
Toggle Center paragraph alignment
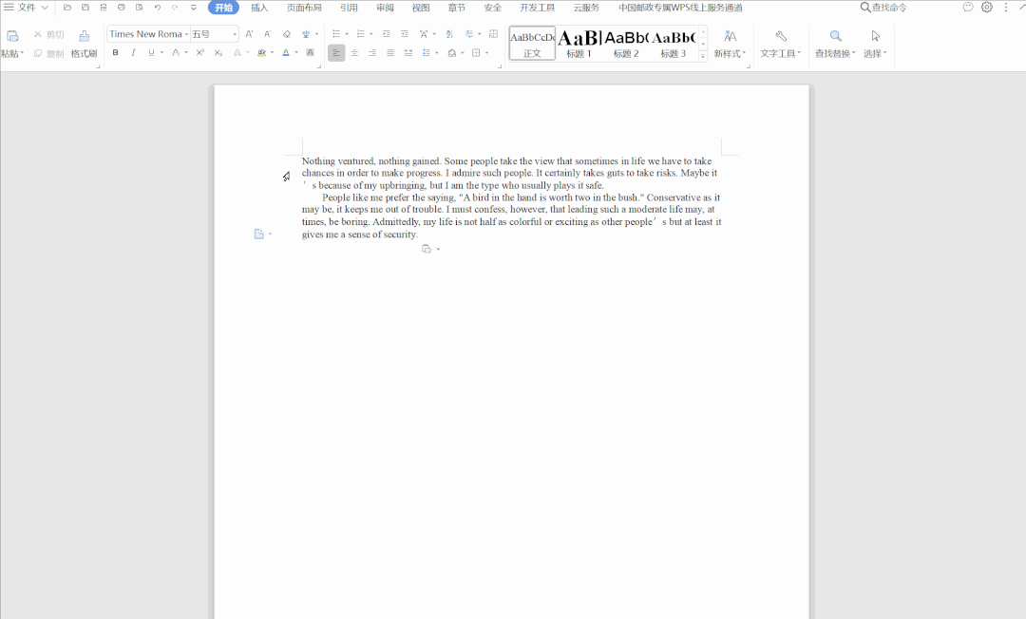354,52
